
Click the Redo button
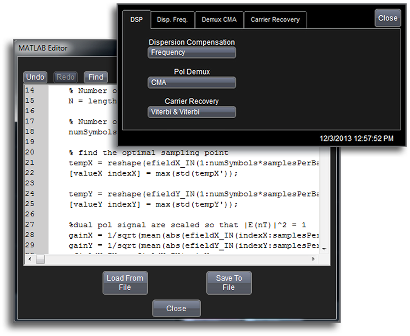65,77
